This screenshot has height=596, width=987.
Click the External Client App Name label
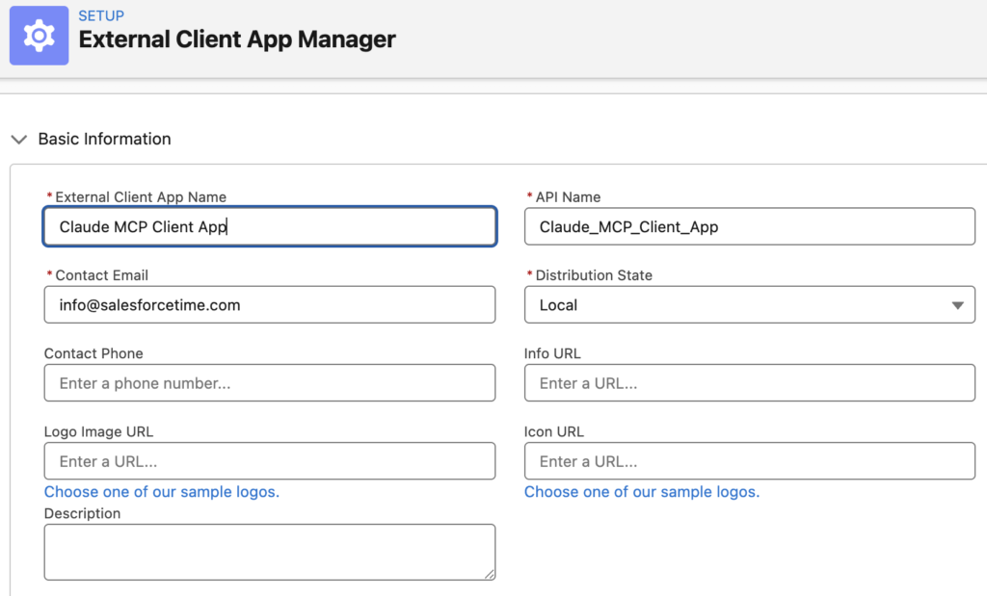[141, 197]
